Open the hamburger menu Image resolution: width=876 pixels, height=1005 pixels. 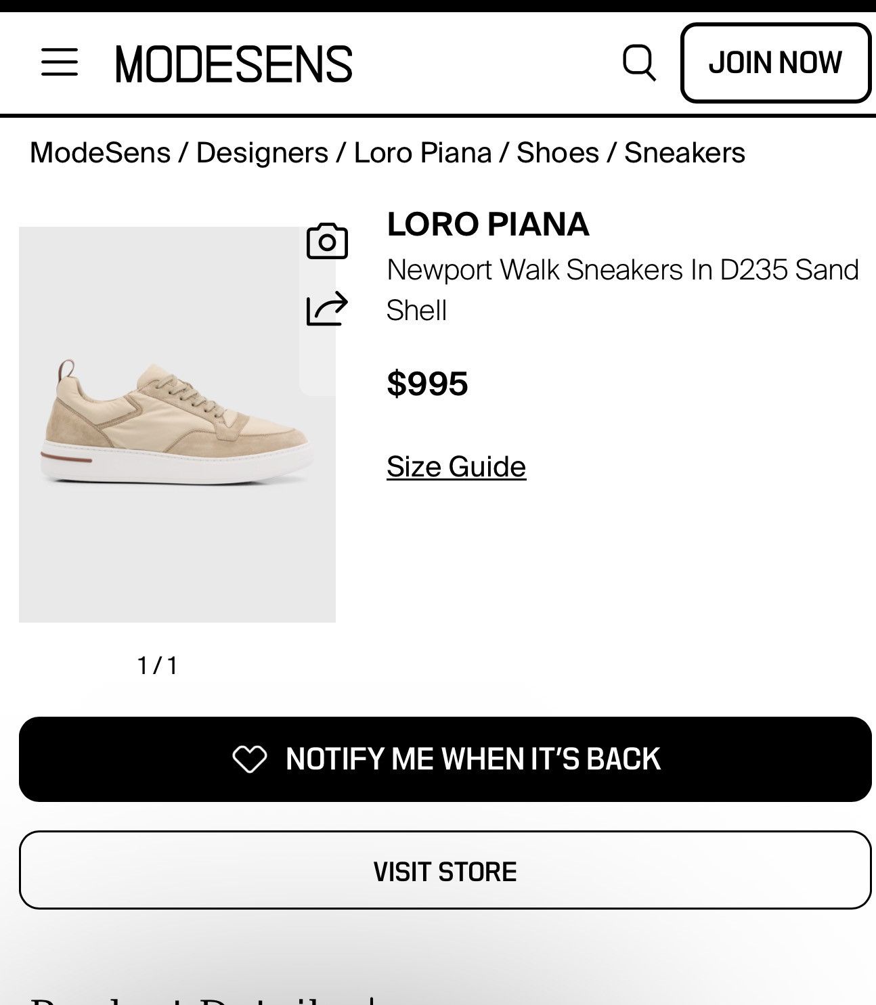(60, 62)
